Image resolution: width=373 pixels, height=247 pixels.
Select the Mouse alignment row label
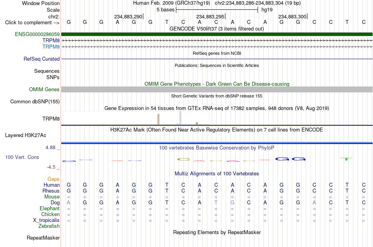pyautogui.click(x=52, y=197)
